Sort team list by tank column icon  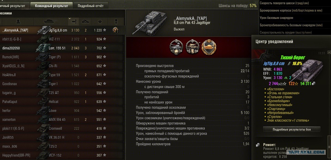click(50, 21)
